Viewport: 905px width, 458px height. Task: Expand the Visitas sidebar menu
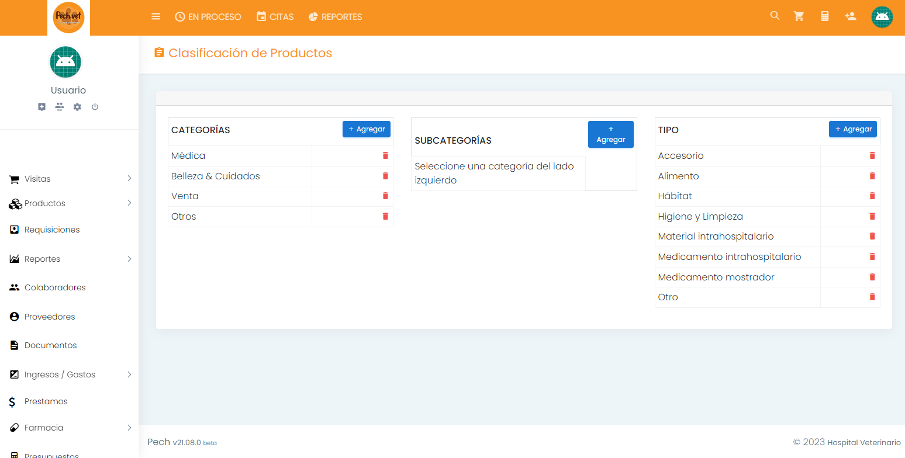point(69,179)
